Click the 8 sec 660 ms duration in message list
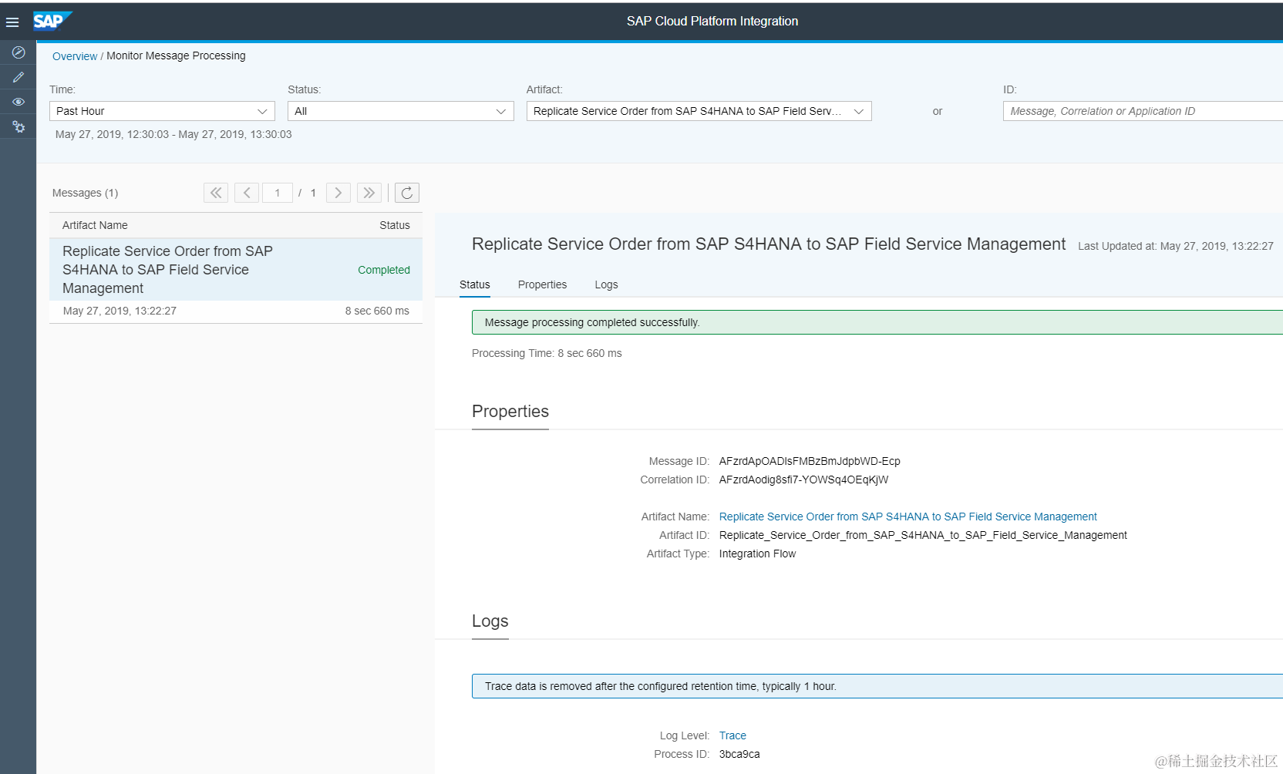 pos(377,311)
